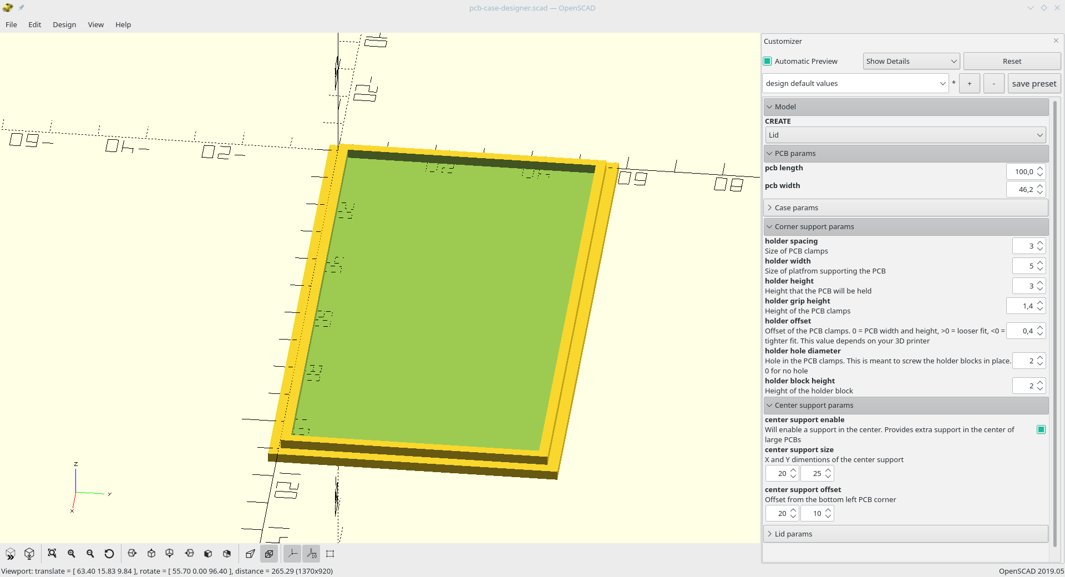Screen dimensions: 1065x577
Task: Click the save preset button
Action: (1034, 83)
